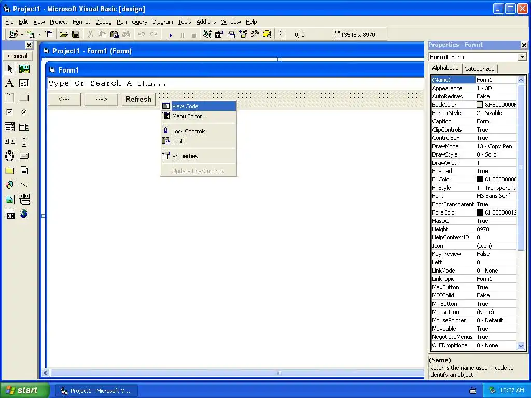
Task: Choose View Code from context menu
Action: tap(199, 106)
